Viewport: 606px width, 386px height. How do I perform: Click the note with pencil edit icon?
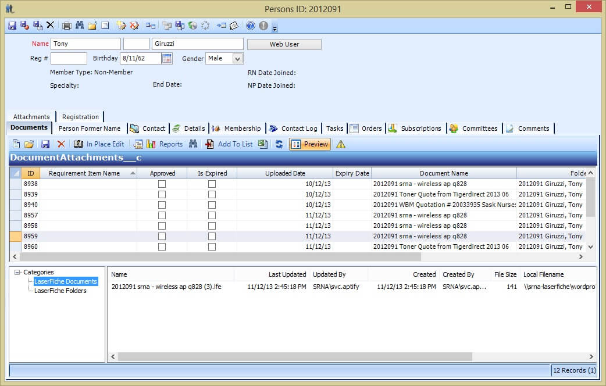[x=122, y=26]
